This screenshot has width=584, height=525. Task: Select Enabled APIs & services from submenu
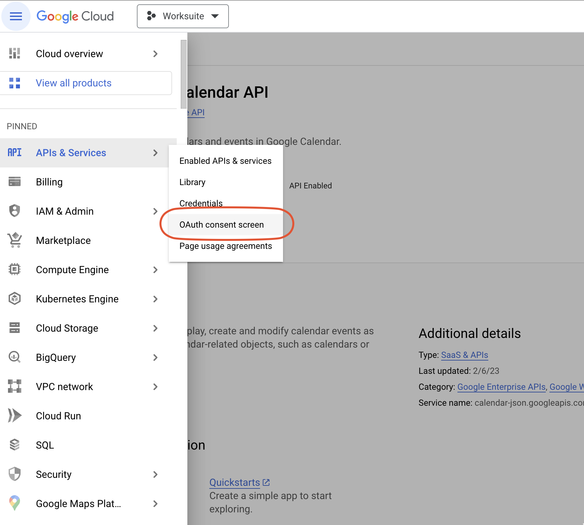click(x=226, y=161)
